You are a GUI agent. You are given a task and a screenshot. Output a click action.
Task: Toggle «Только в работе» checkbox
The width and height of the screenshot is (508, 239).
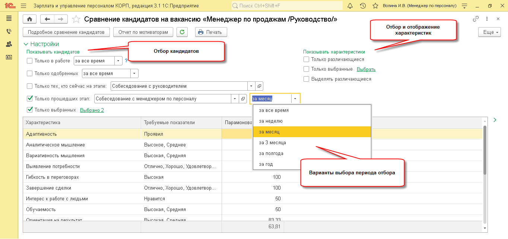coord(30,61)
